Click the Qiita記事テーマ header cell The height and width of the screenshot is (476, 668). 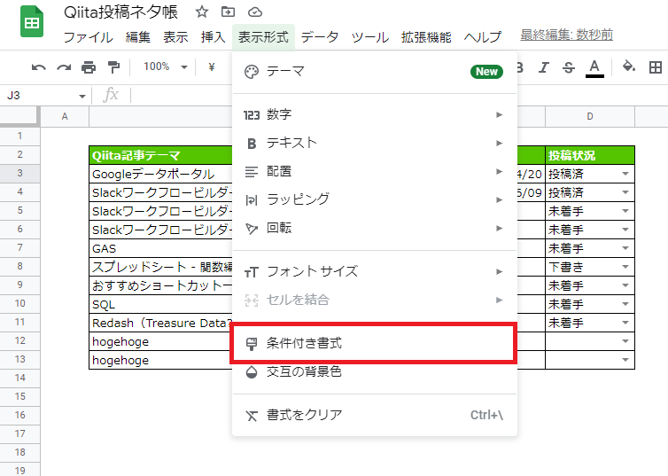pyautogui.click(x=161, y=155)
